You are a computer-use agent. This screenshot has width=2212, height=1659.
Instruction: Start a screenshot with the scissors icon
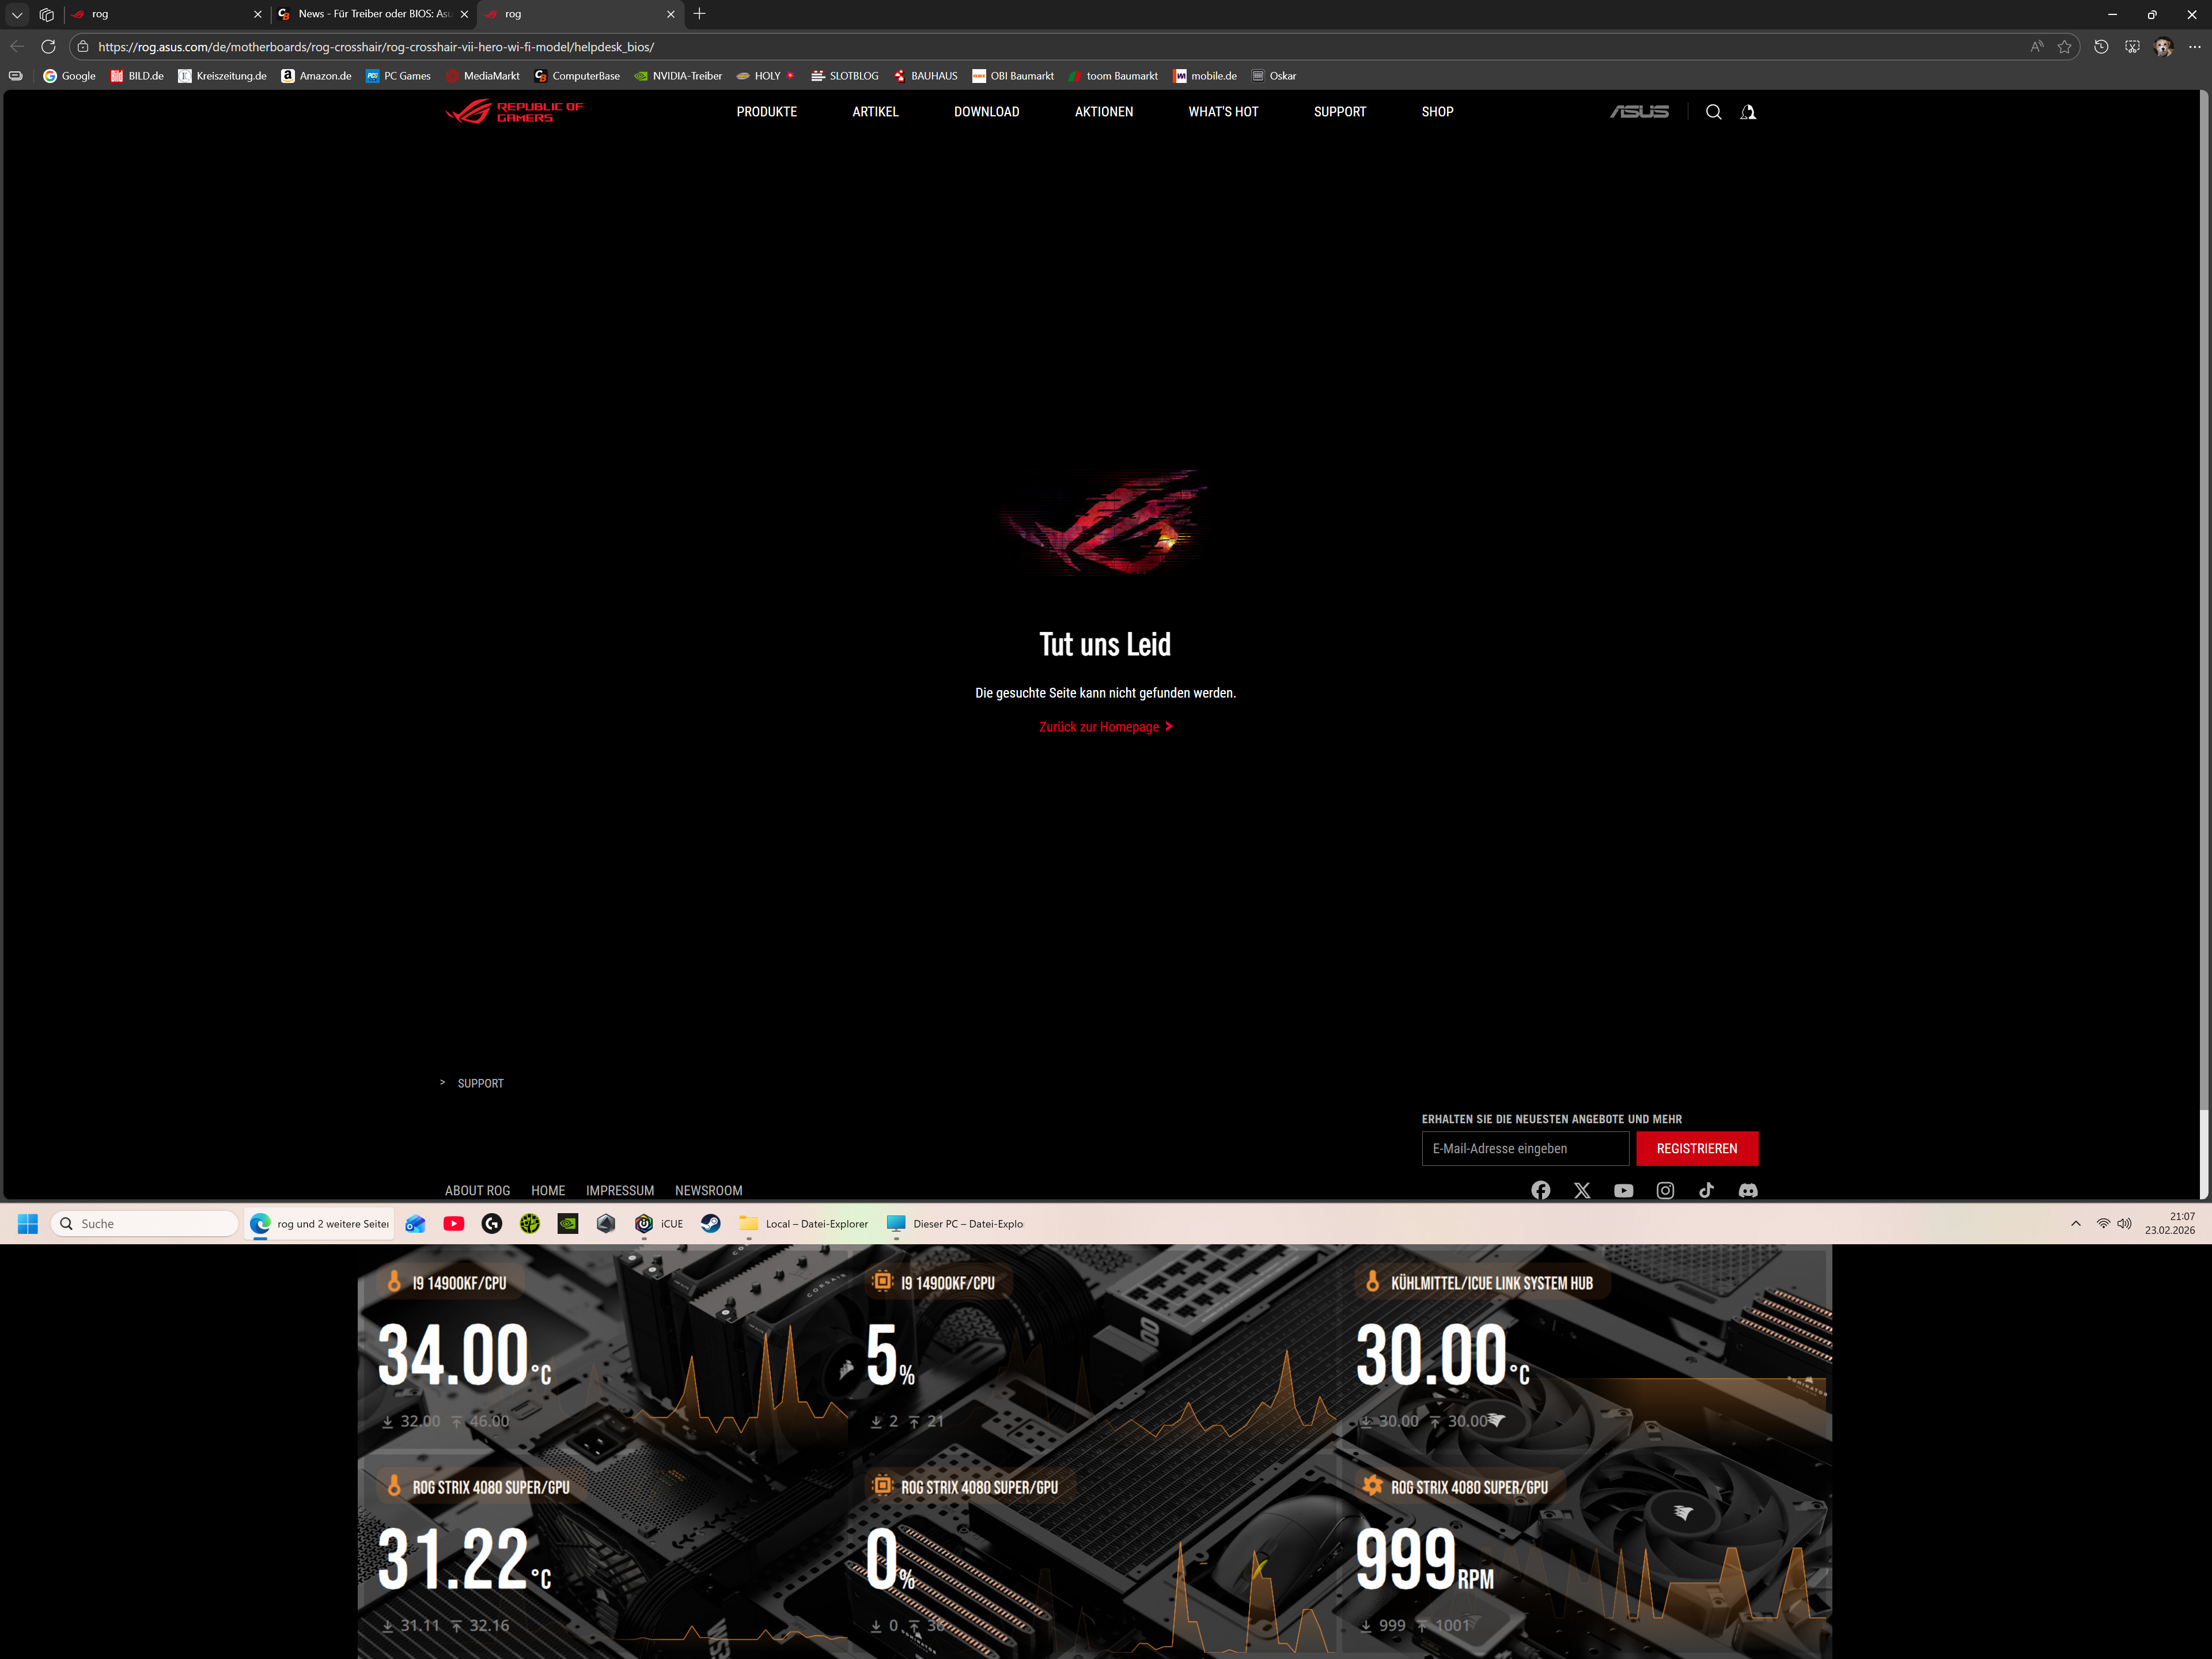tap(2132, 47)
